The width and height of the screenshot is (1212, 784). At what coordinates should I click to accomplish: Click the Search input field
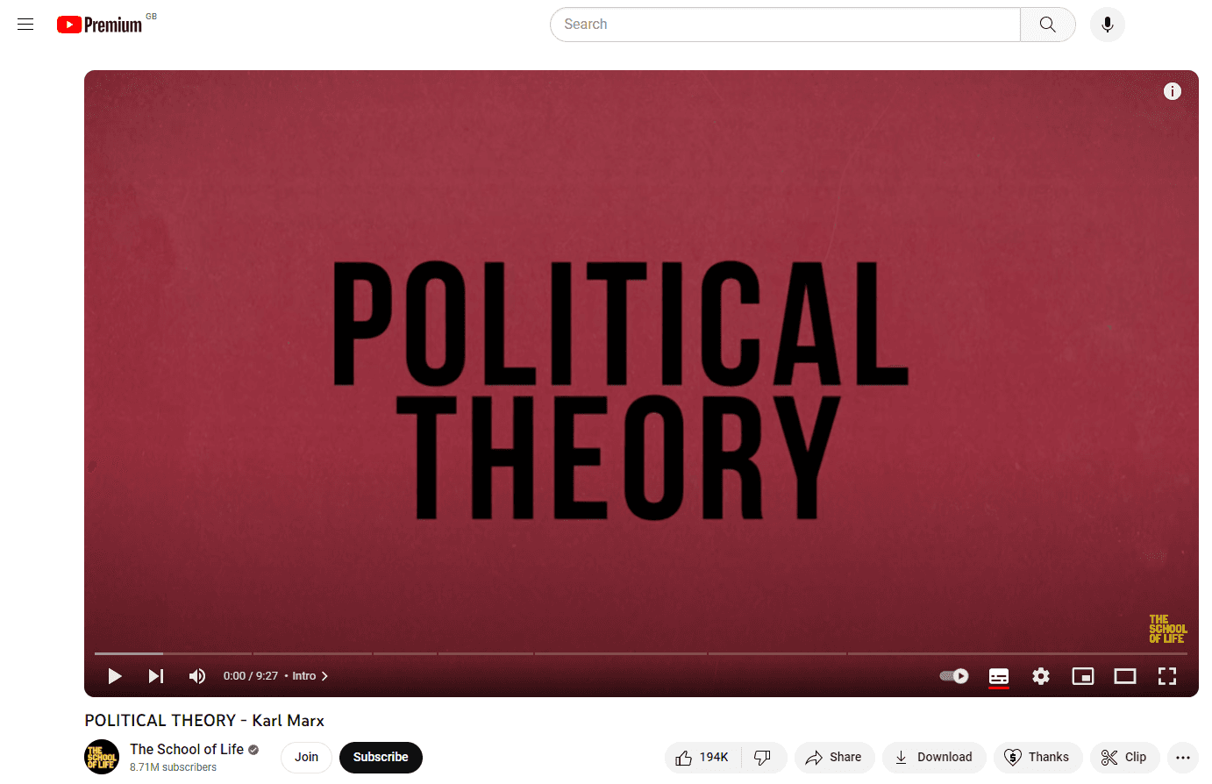pyautogui.click(x=785, y=25)
